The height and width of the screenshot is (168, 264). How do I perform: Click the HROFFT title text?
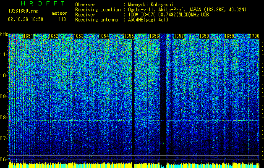click(43, 3)
